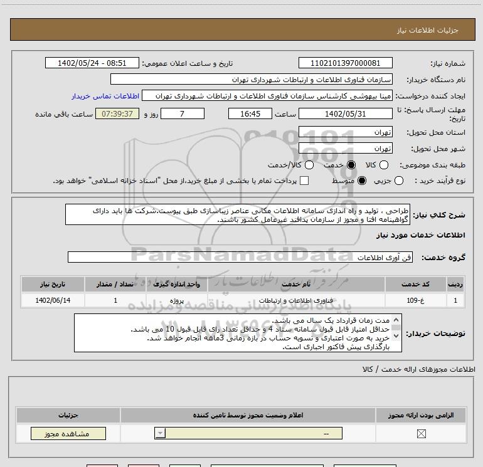
Task: Click the request creator name field
Action: click(x=267, y=96)
